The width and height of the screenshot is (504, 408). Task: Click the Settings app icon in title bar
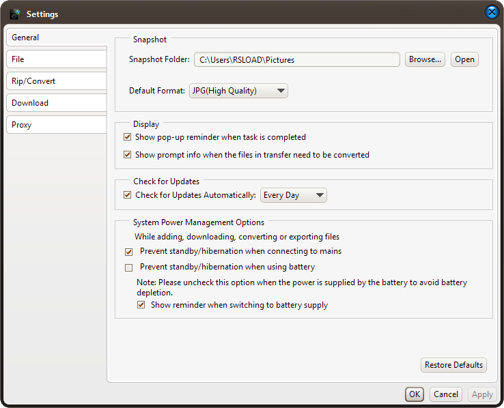(x=14, y=13)
